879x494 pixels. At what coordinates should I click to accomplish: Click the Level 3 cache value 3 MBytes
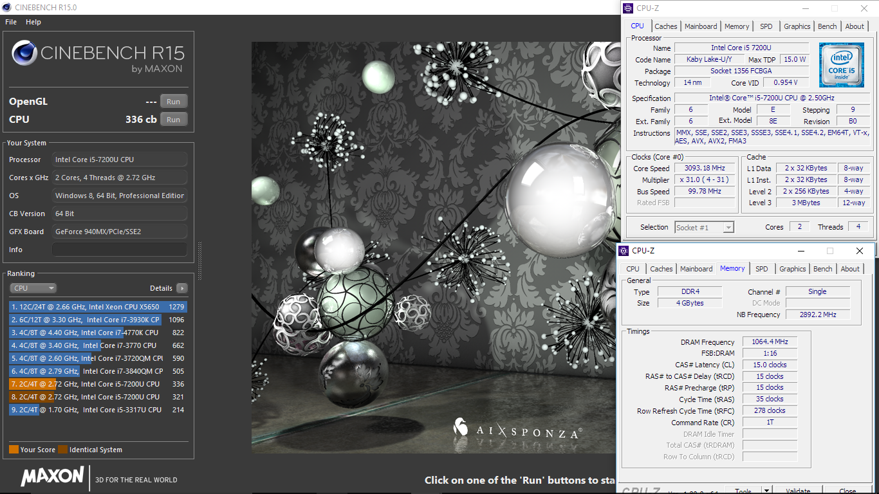coord(806,203)
